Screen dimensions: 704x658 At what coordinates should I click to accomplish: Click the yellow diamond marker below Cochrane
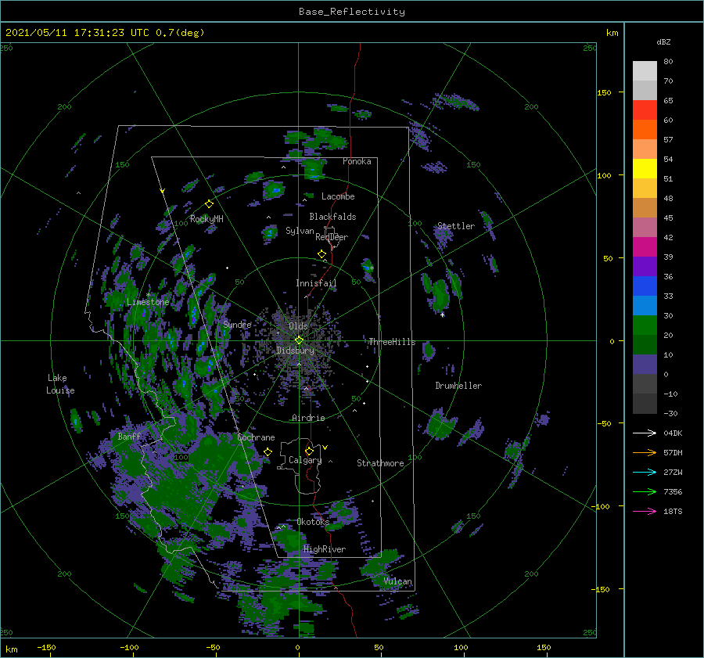(x=268, y=451)
